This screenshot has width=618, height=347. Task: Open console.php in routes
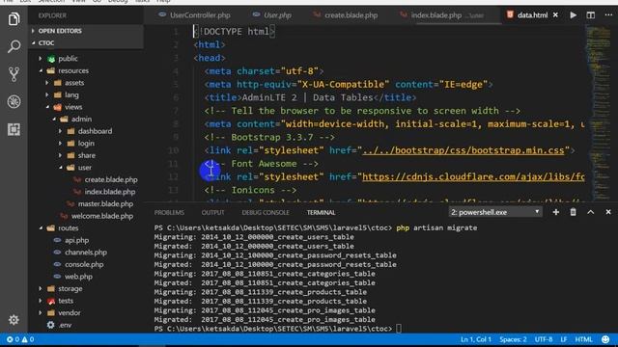pyautogui.click(x=84, y=264)
